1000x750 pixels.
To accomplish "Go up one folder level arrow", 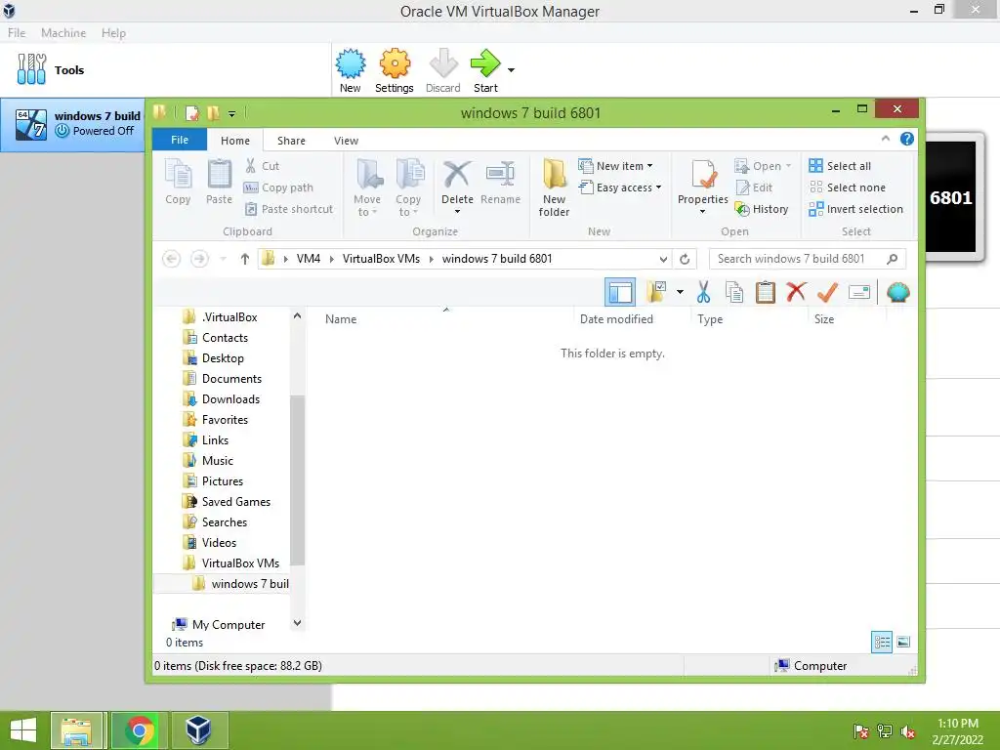I will coord(244,258).
